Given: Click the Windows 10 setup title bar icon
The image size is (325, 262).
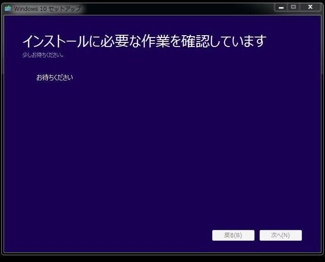Looking at the screenshot, I should click(x=8, y=8).
